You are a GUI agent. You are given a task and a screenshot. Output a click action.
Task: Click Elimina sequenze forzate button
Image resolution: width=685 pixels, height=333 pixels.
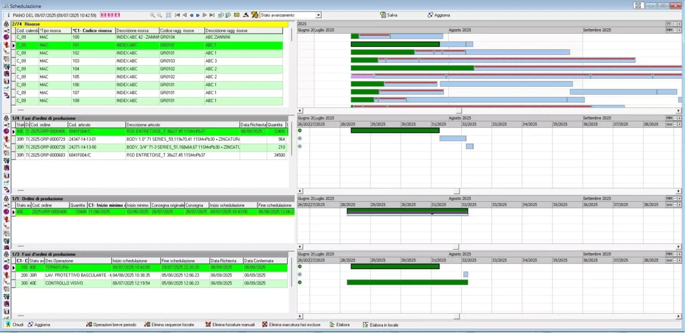[x=171, y=324]
